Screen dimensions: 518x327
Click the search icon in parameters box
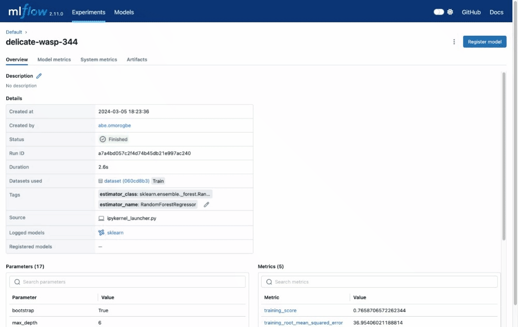[x=18, y=282]
